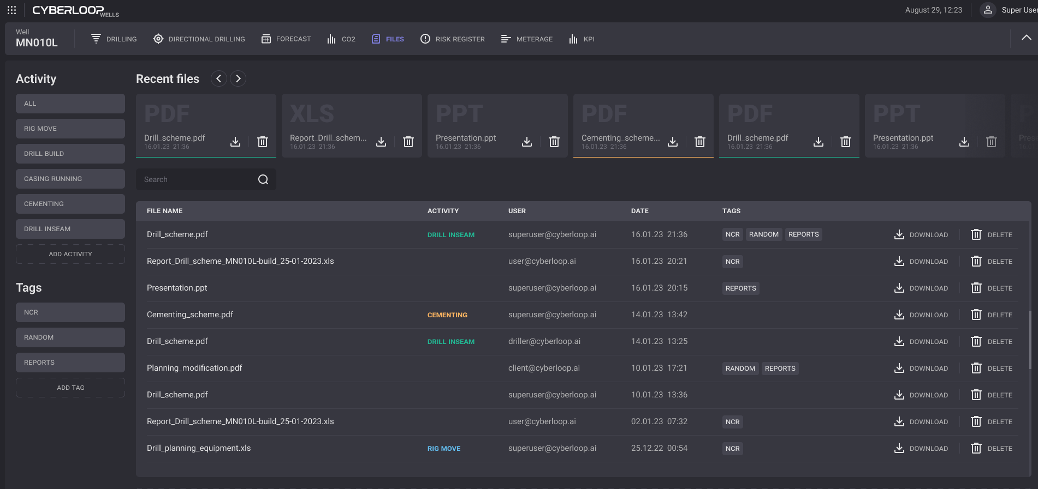1038x489 pixels.
Task: Click the trash icon for Planning_modification.pdf row
Action: pos(976,369)
